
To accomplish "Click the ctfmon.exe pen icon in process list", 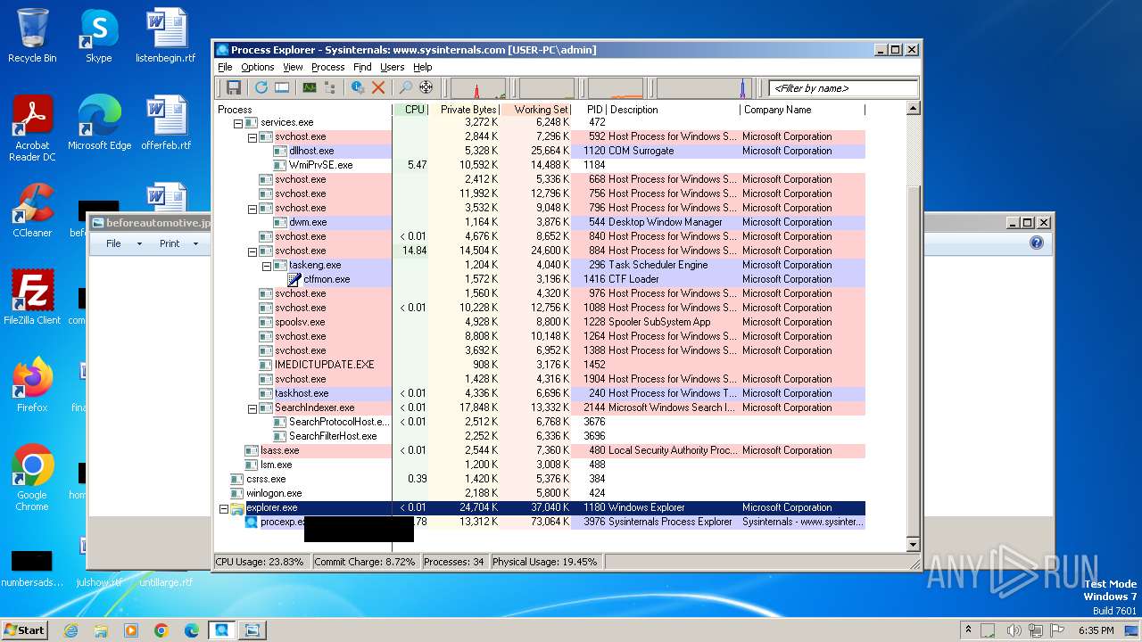I will [x=295, y=279].
